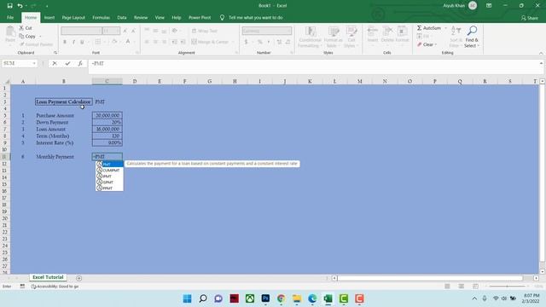Switch to Page Layout ribbon tab
The image size is (546, 307).
pyautogui.click(x=73, y=17)
